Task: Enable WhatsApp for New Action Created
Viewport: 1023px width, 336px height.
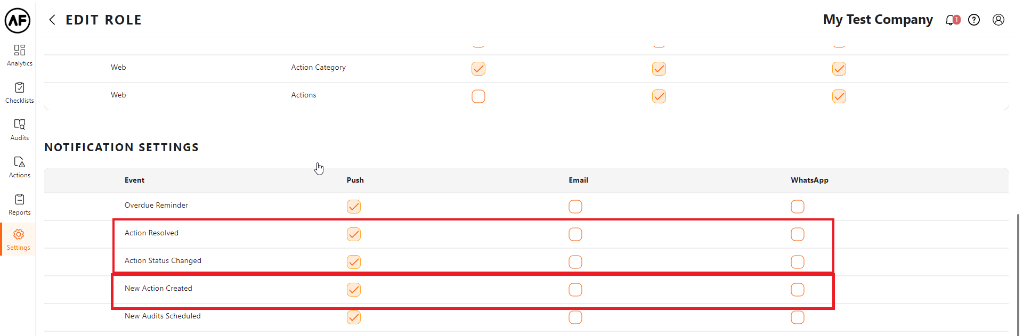Action: click(798, 290)
